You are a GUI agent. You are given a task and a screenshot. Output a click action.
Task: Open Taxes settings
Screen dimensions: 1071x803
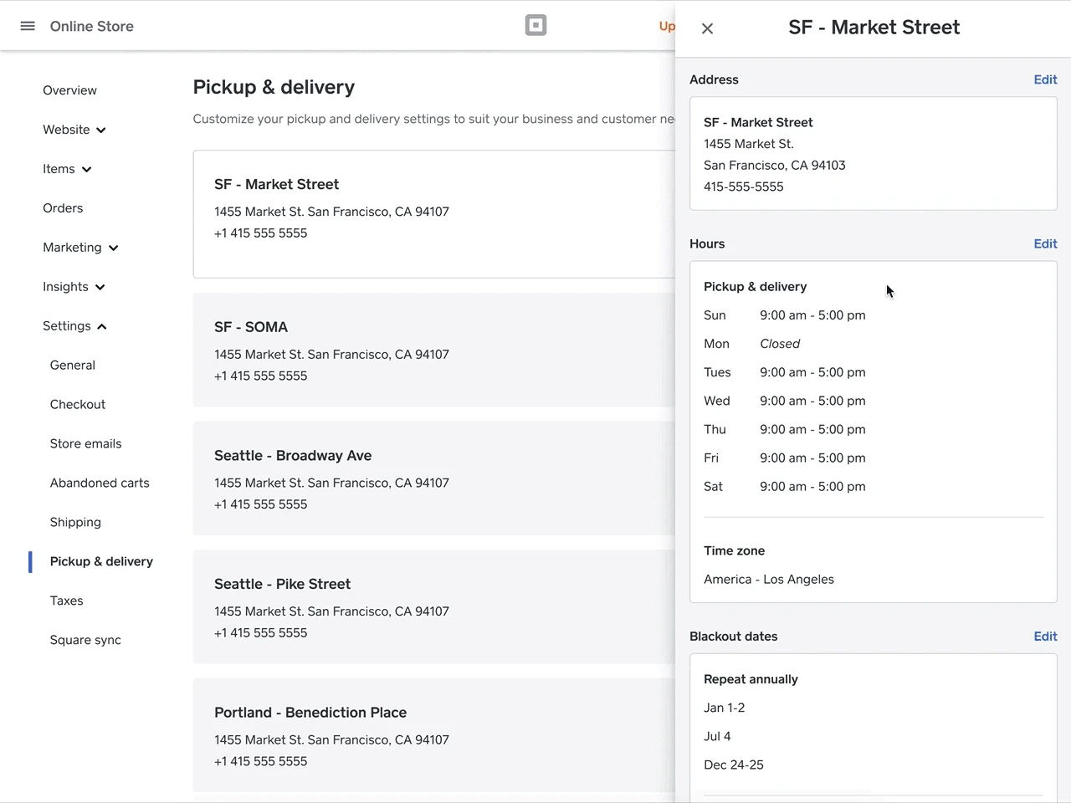(66, 601)
